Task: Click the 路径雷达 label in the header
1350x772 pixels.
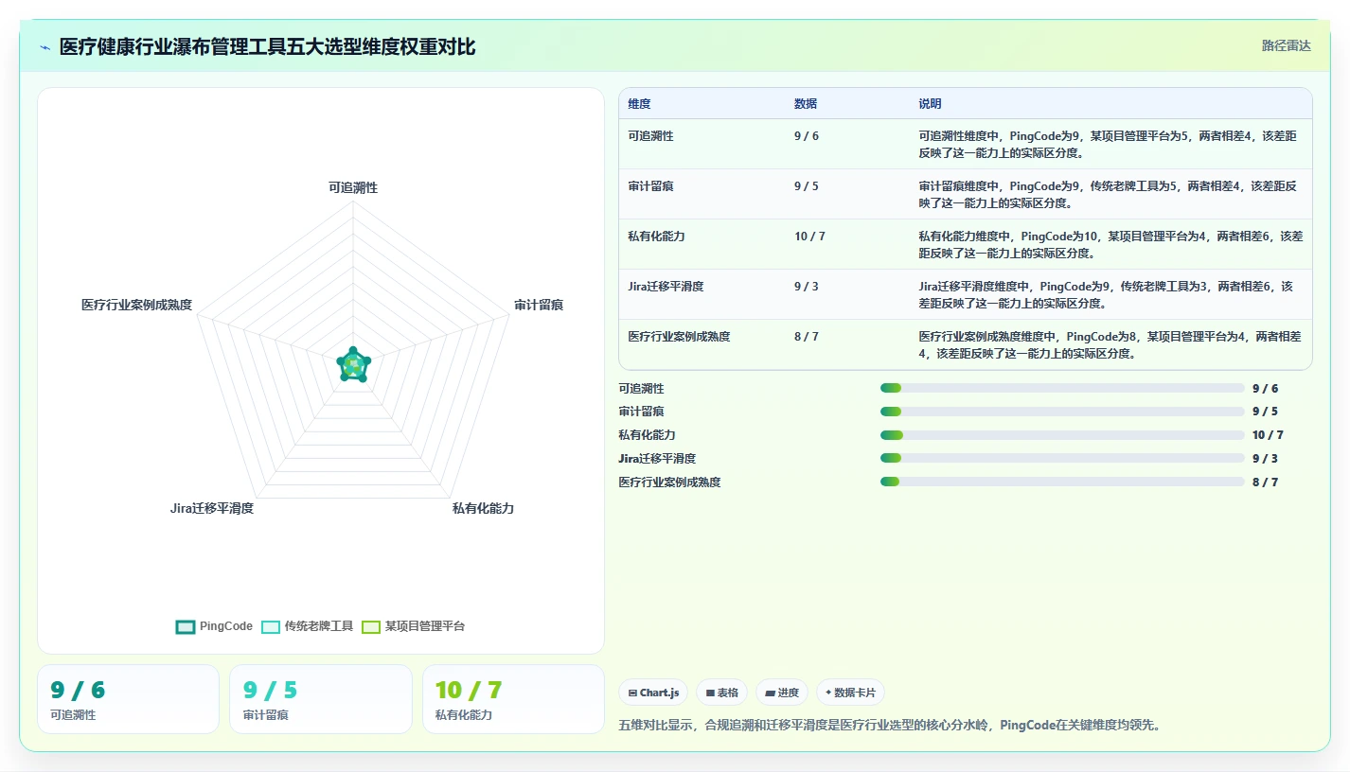Action: tap(1286, 45)
